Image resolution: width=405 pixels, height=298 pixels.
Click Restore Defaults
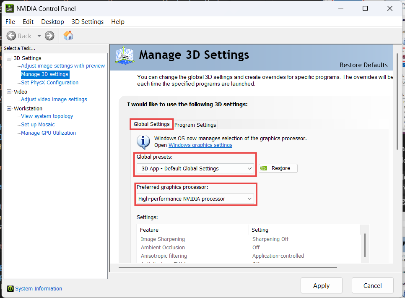coord(363,65)
